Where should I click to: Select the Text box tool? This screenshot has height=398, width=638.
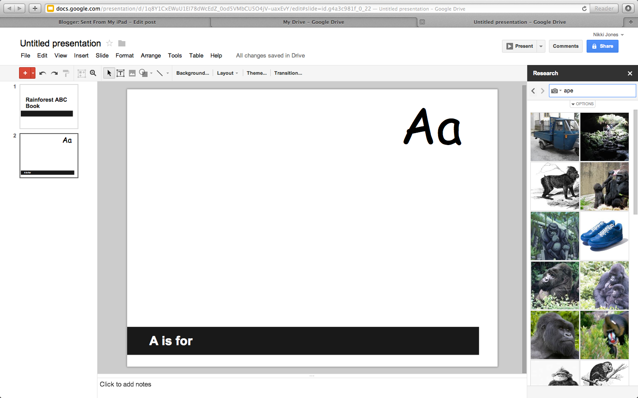point(121,73)
